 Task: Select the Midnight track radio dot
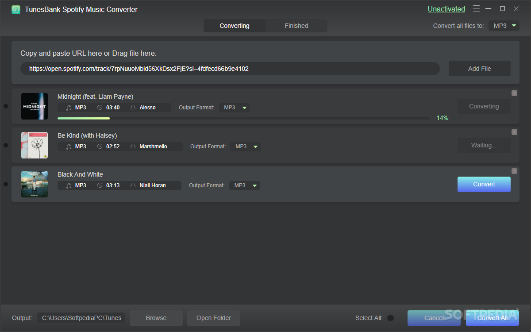click(x=6, y=106)
